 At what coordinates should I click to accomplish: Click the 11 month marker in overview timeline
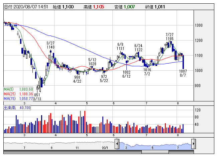click(77, 148)
